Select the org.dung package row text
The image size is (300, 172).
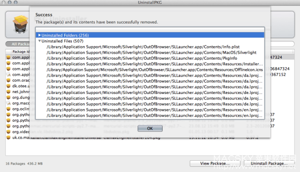21,98
